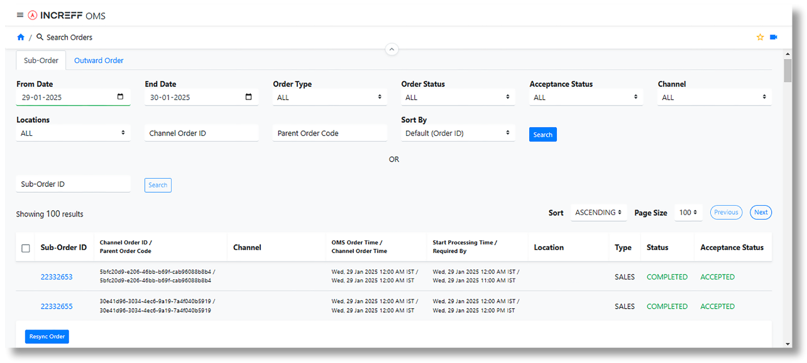Open the From Date calendar picker icon
Viewport: 807px width, 363px height.
pyautogui.click(x=121, y=97)
